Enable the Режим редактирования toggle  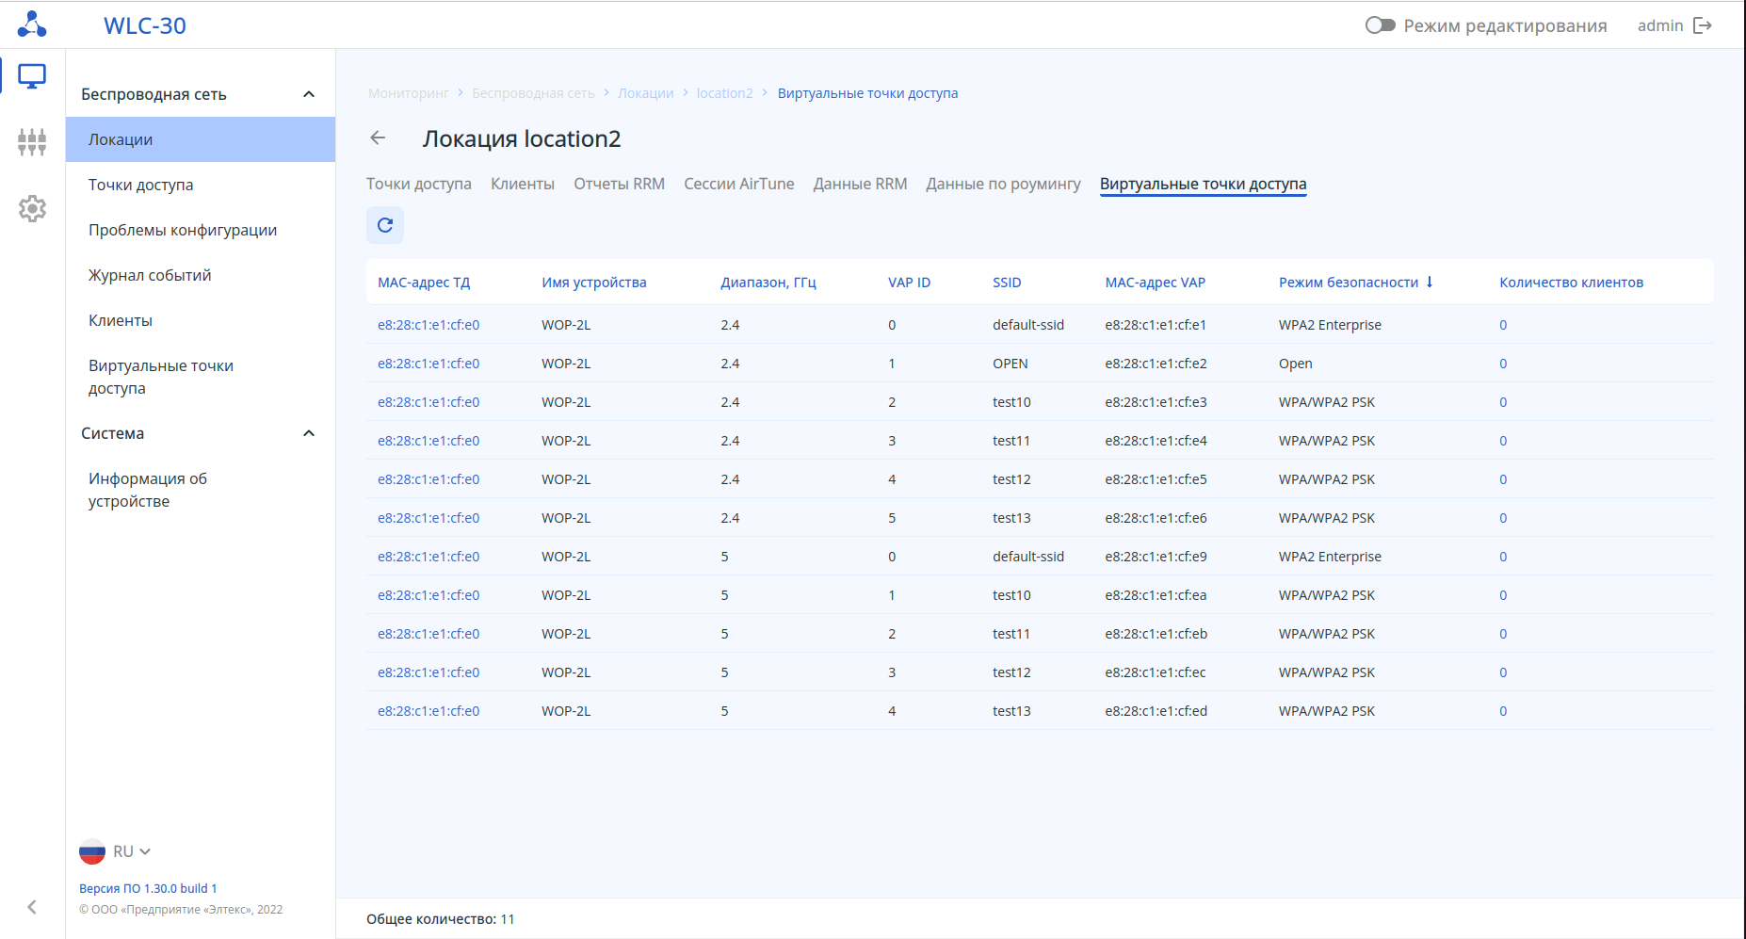click(1380, 25)
